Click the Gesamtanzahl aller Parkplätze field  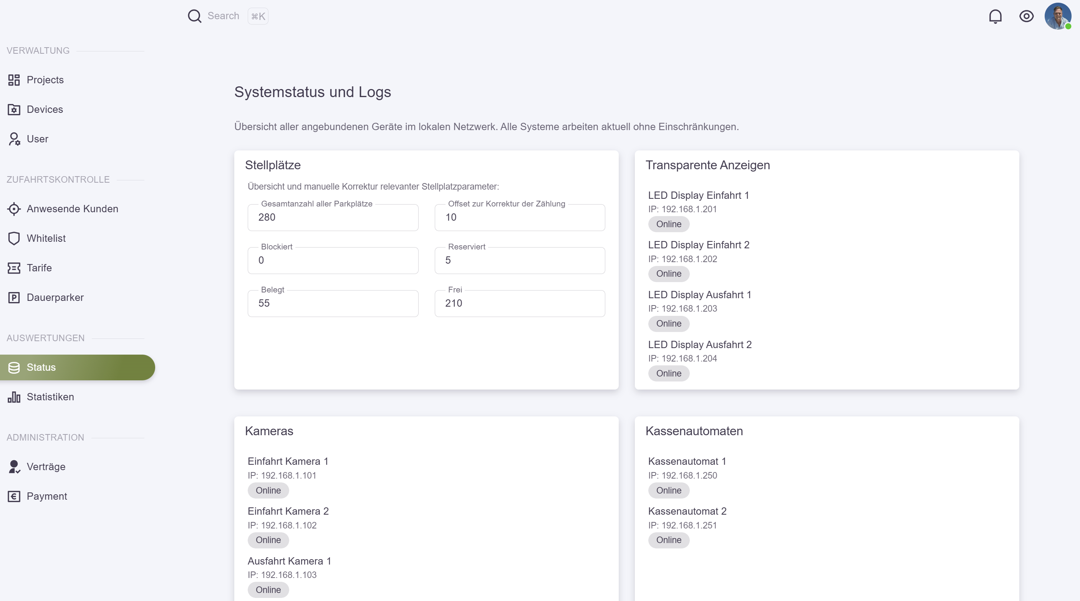pyautogui.click(x=333, y=218)
